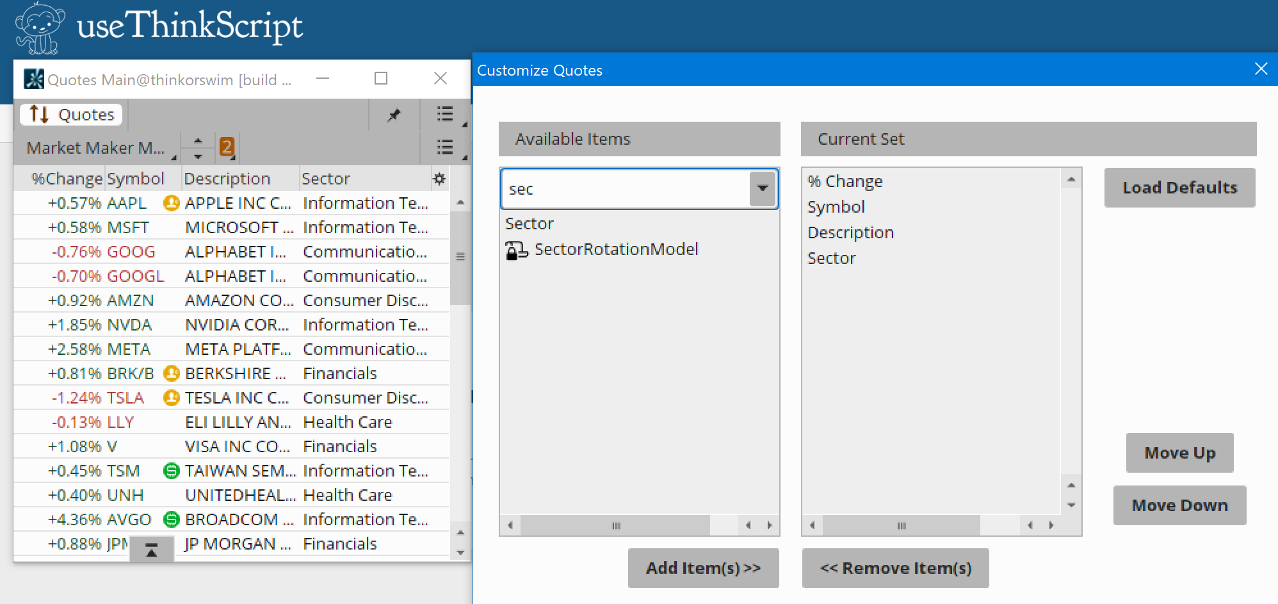Maximize the Quotes thinkorswim window

[x=381, y=78]
